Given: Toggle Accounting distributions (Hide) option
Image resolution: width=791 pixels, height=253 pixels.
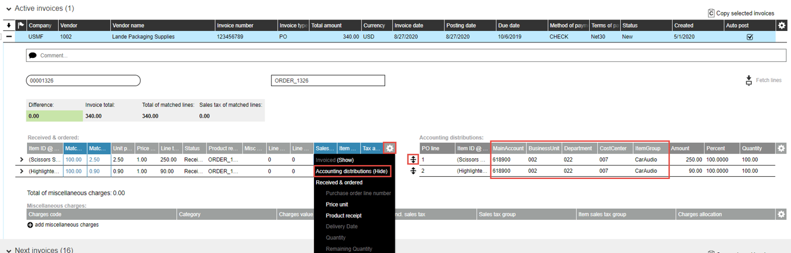Looking at the screenshot, I should (x=351, y=171).
